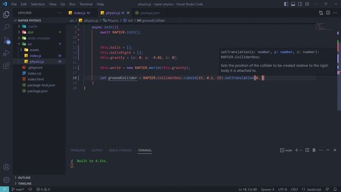
Task: Close the physics.js editor tab
Action: tap(128, 13)
